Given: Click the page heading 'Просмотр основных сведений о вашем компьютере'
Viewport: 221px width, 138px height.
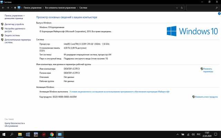Looking at the screenshot, I should point(67,17).
